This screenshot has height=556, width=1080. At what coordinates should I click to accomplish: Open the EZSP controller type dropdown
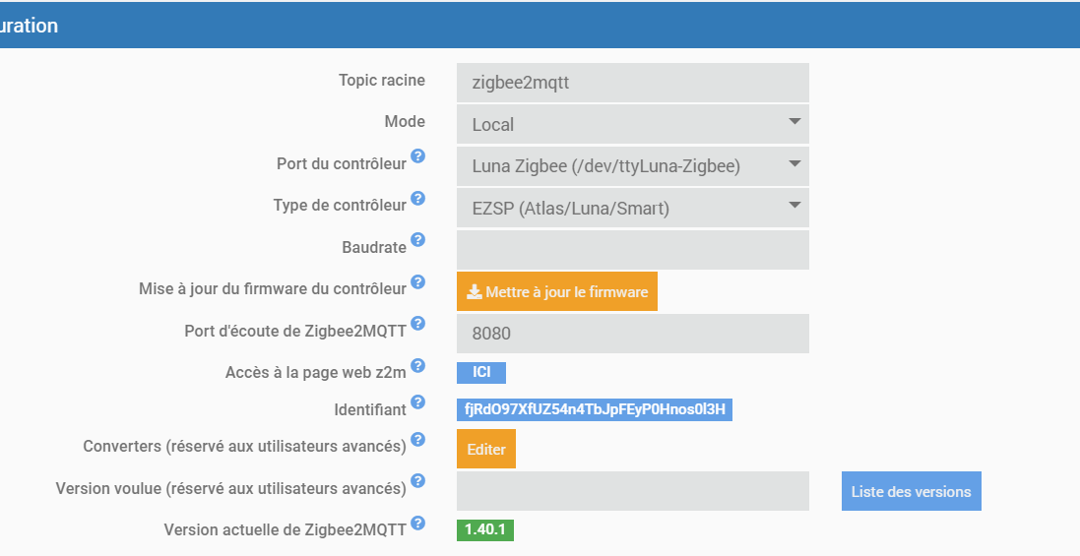(x=632, y=208)
